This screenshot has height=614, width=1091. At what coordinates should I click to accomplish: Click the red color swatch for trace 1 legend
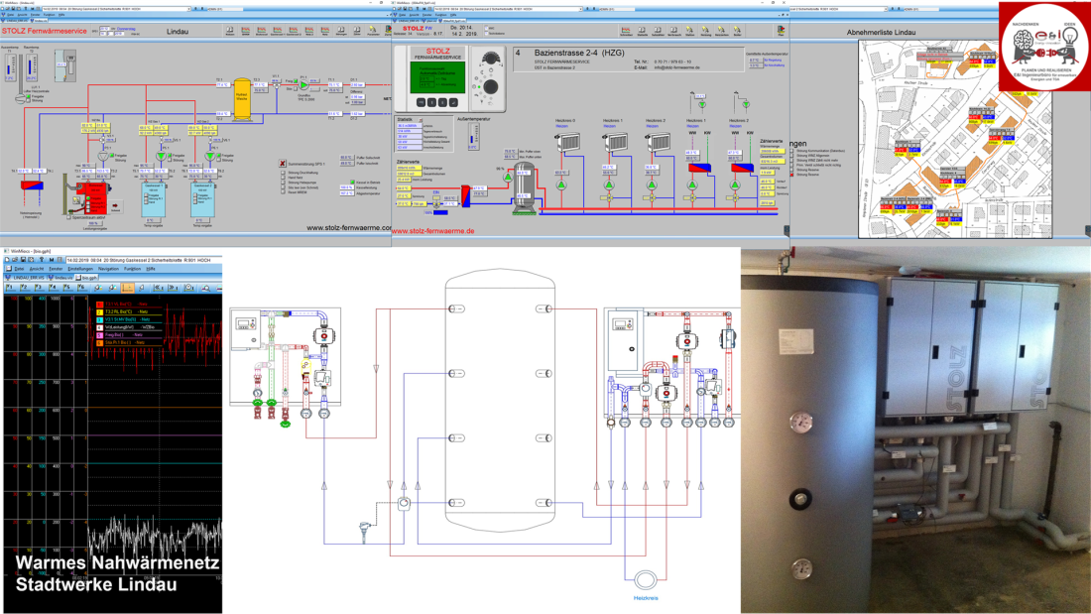coord(97,303)
